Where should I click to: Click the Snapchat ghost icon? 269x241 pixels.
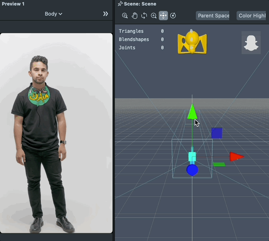tap(251, 43)
